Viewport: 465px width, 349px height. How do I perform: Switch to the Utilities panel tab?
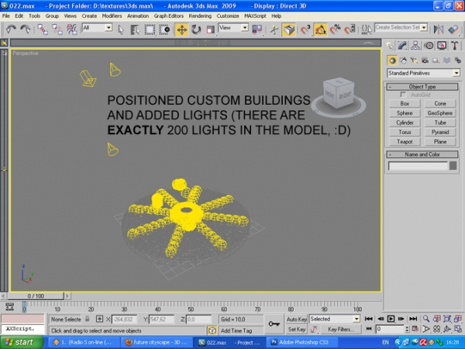click(x=455, y=46)
